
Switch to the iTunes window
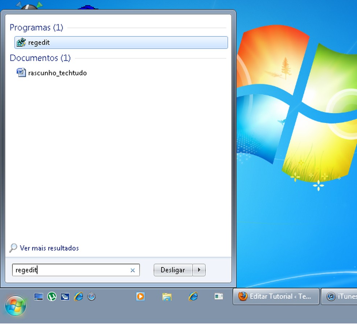point(340,296)
